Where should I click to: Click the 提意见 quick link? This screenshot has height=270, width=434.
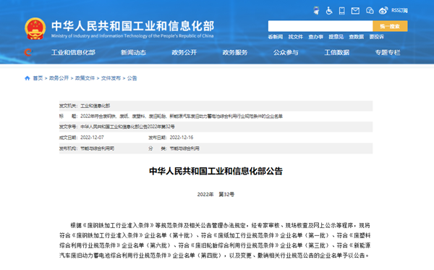pos(336,37)
